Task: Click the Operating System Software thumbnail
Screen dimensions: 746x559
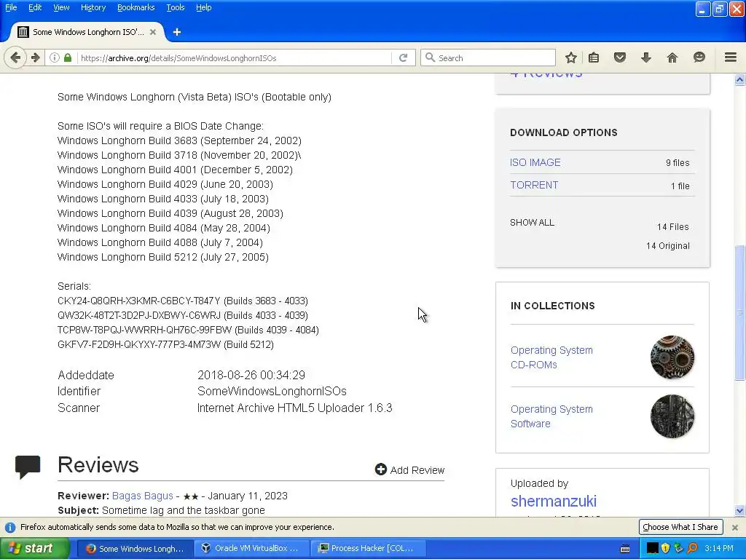Action: click(x=672, y=416)
